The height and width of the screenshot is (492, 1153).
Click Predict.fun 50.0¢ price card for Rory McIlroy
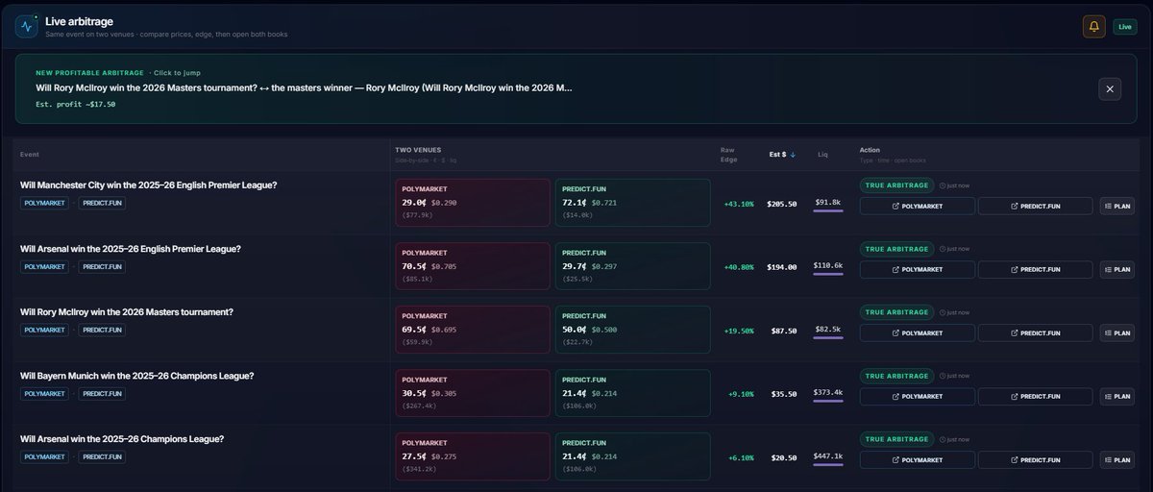click(633, 330)
